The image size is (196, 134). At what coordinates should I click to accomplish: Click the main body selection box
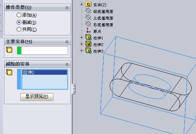pyautogui.click(x=45, y=50)
